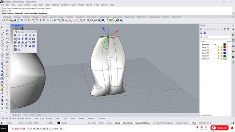
Task: Switch to the Front viewport tab
Action: [32, 115]
